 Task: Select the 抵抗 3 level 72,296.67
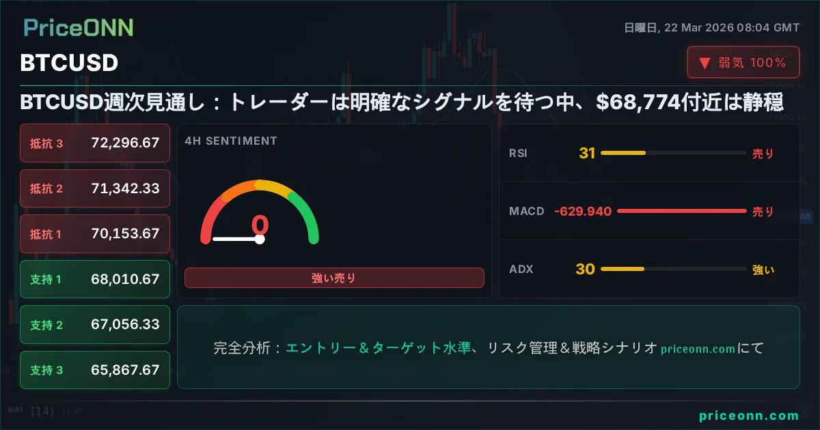pos(95,143)
